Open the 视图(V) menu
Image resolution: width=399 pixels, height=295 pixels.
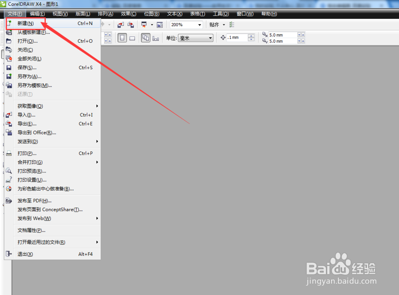60,14
